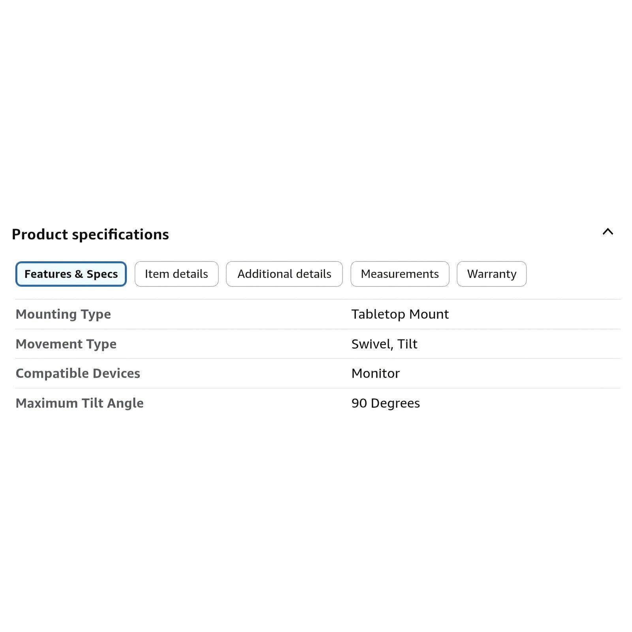
Task: Click the Monitor value text
Action: coord(375,373)
